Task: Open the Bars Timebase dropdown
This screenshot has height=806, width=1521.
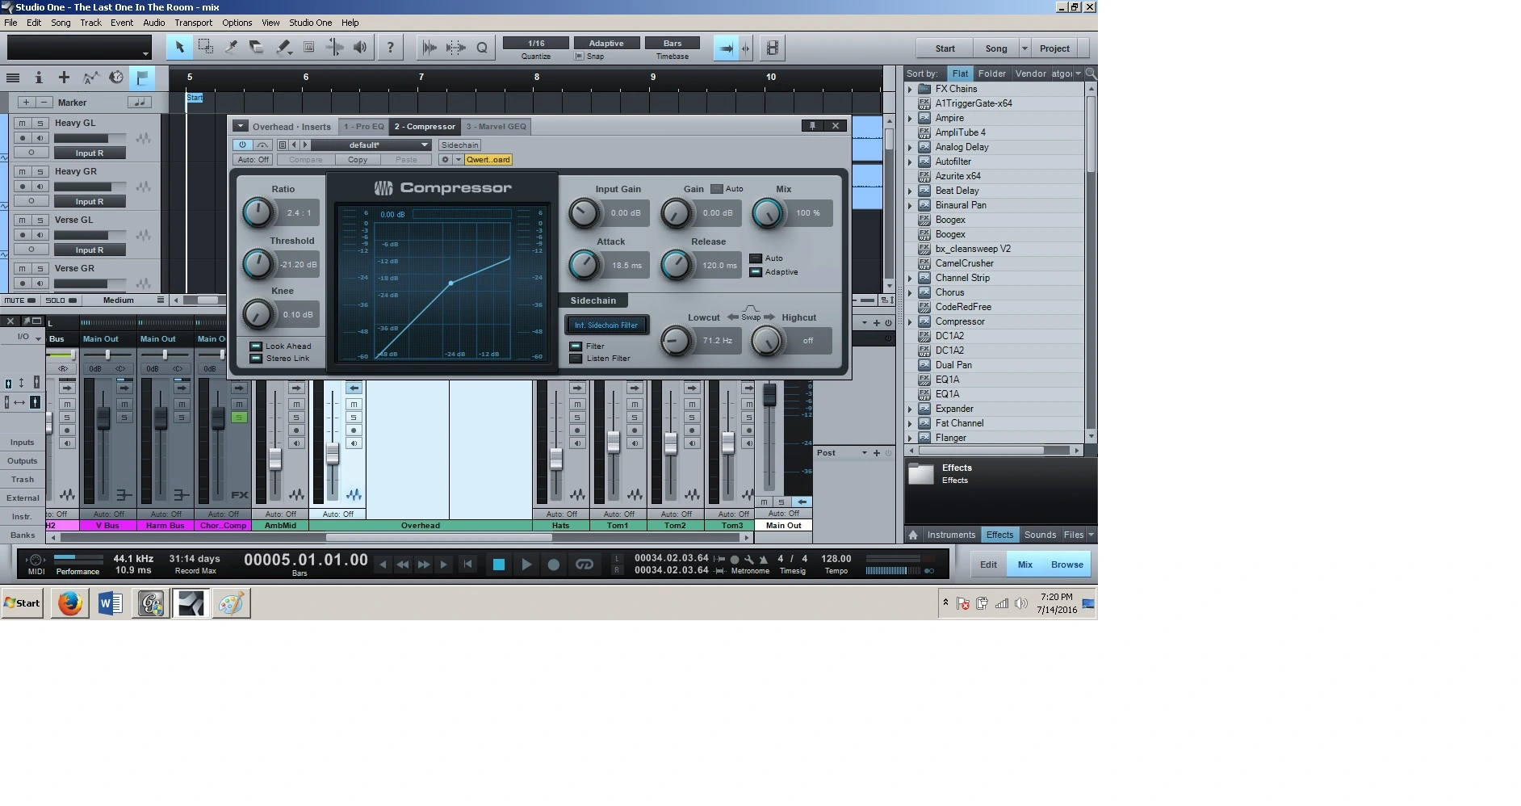Action: tap(673, 43)
